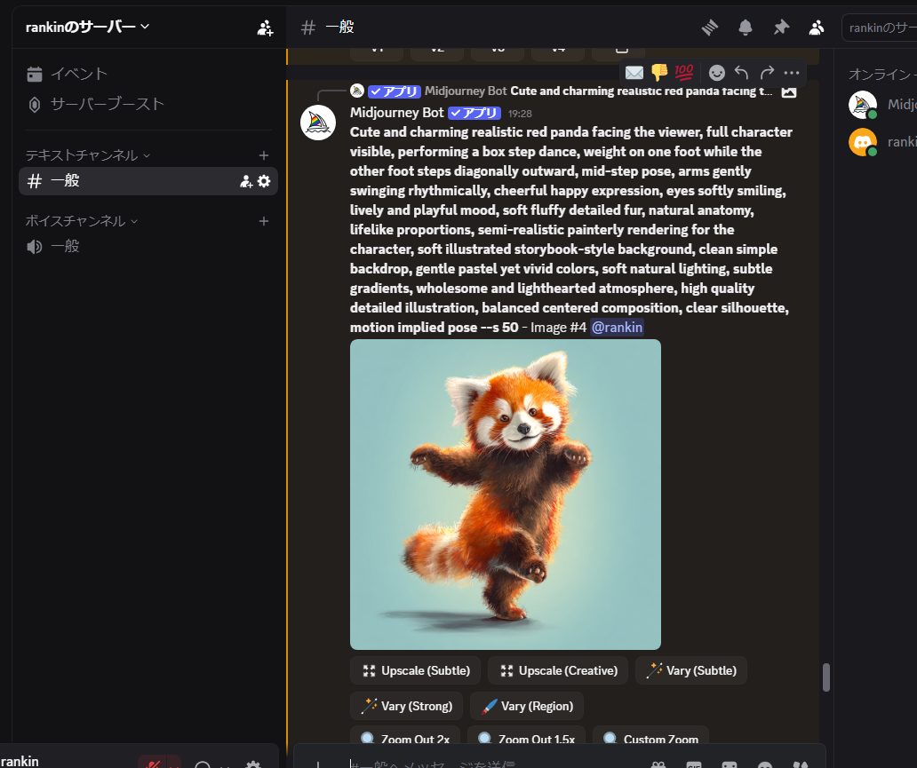The height and width of the screenshot is (768, 917).
Task: Select サーバーブースト in the sidebar
Action: (107, 104)
